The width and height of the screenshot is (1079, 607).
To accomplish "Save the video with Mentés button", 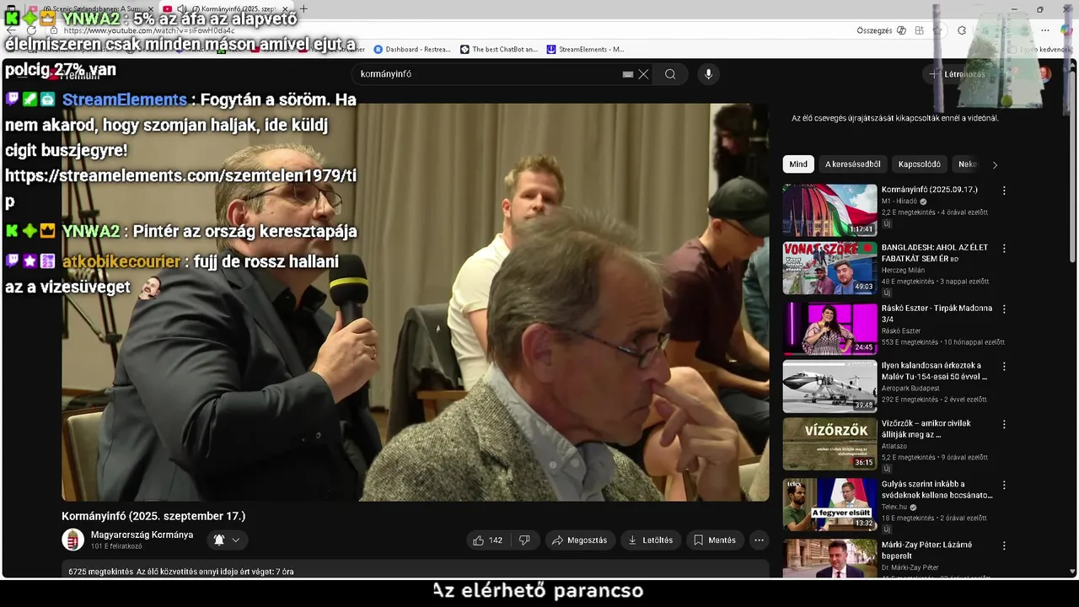I will coord(715,540).
